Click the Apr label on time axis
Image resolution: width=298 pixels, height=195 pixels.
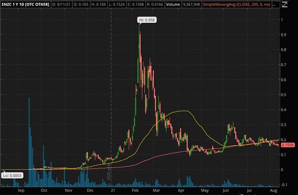click(181, 190)
